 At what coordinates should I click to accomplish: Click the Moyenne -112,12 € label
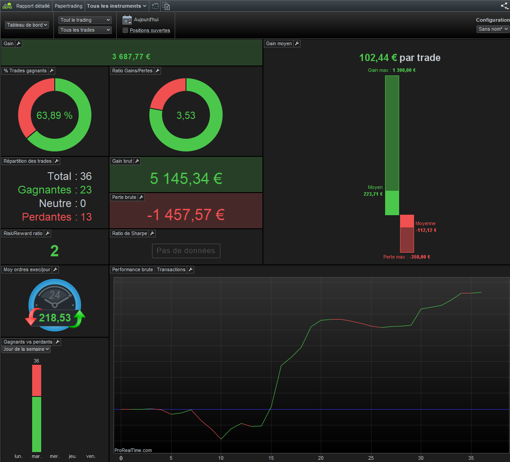point(426,227)
